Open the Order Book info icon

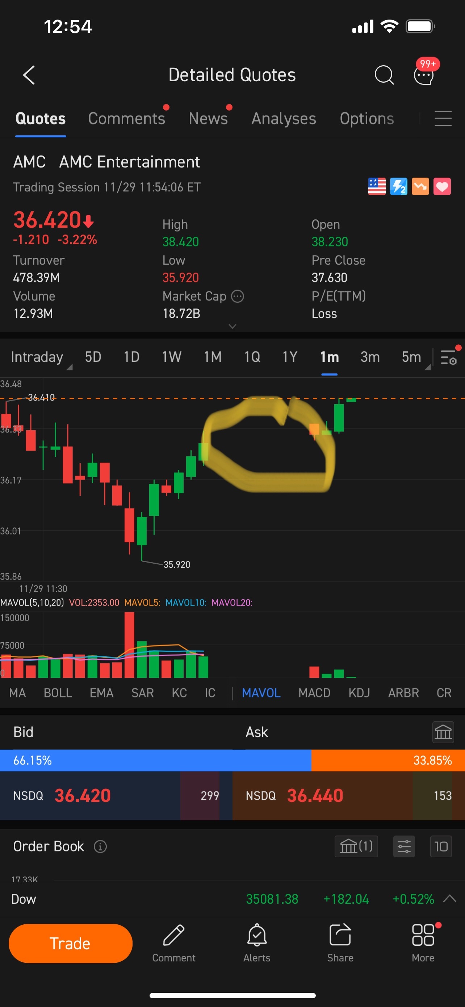tap(100, 846)
